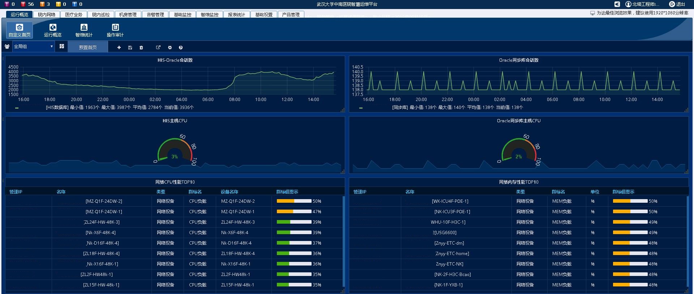Click the save floppy disk icon
The width and height of the screenshot is (694, 294).
(x=130, y=48)
